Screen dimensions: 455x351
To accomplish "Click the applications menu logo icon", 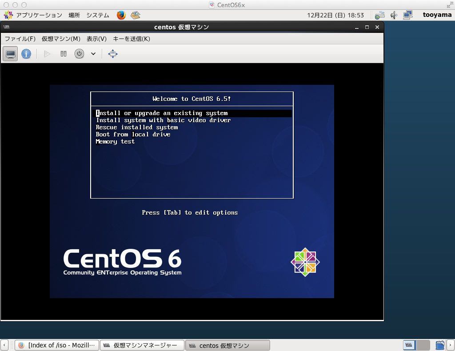I will coord(8,15).
